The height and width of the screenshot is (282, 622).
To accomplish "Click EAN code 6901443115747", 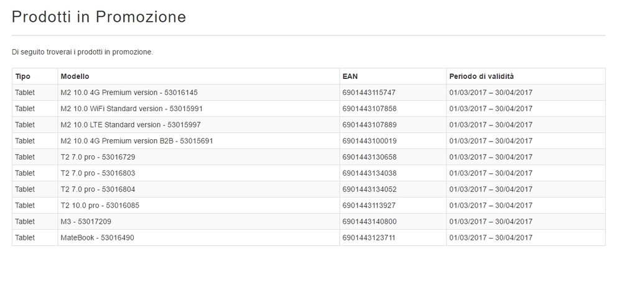I will click(x=369, y=93).
